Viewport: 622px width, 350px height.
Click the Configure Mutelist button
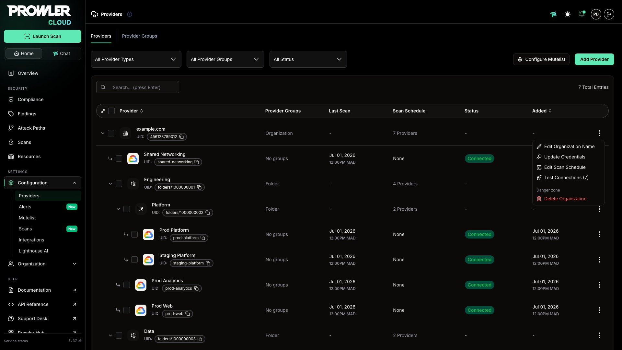tap(541, 59)
